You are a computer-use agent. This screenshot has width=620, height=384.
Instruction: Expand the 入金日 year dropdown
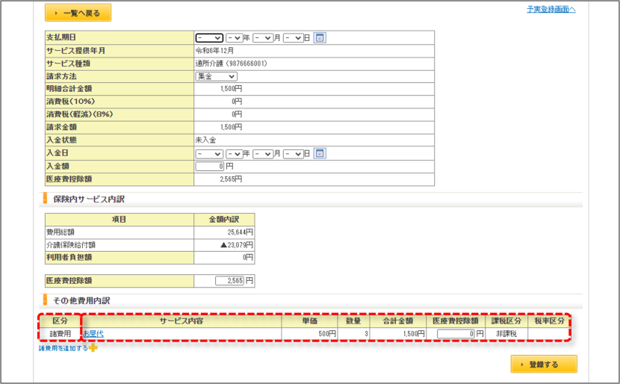click(x=234, y=154)
